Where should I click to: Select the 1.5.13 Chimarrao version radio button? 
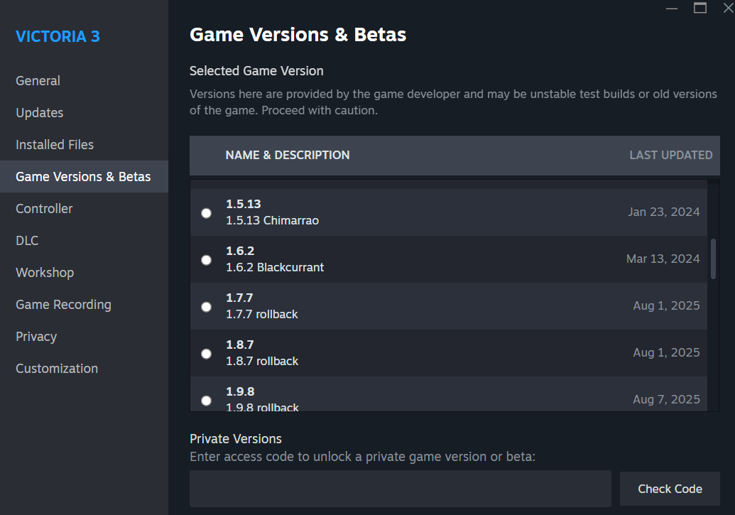pyautogui.click(x=206, y=213)
